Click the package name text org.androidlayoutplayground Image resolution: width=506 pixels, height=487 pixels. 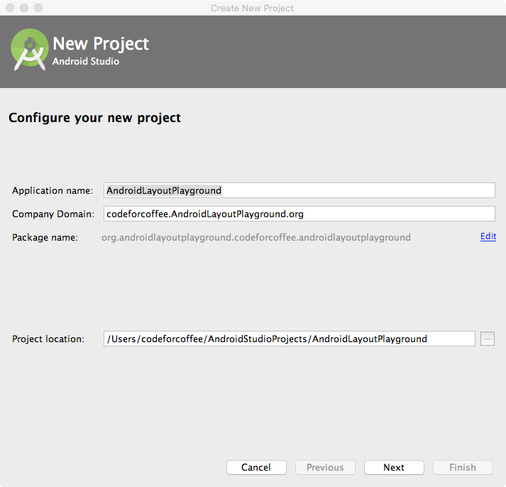(256, 238)
